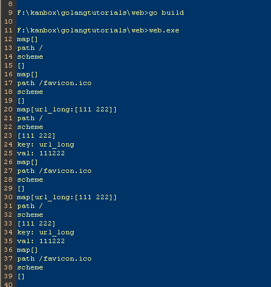The image size is (271, 287).
Task: Click 'map[]' on line 12
Action: point(27,39)
